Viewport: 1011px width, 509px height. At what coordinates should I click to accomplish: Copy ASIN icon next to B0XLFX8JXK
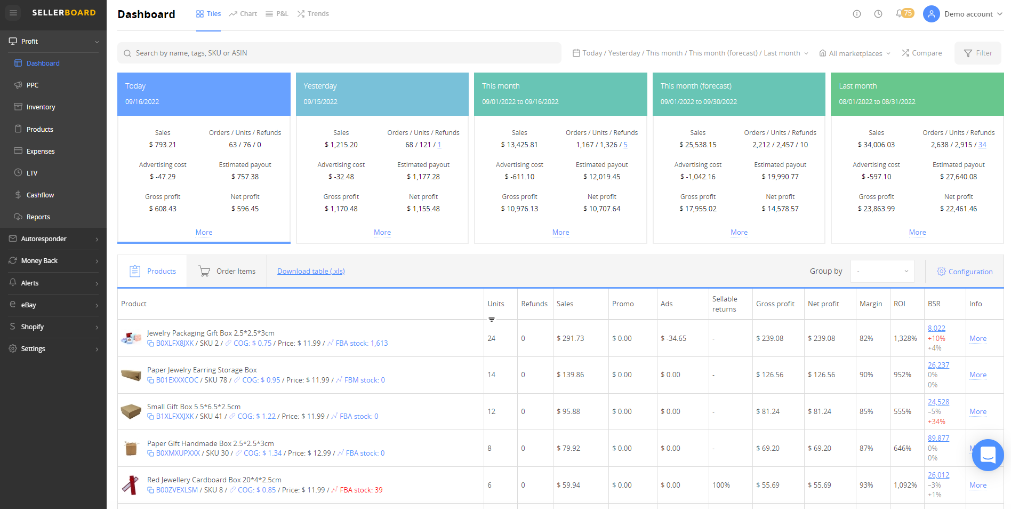[150, 344]
